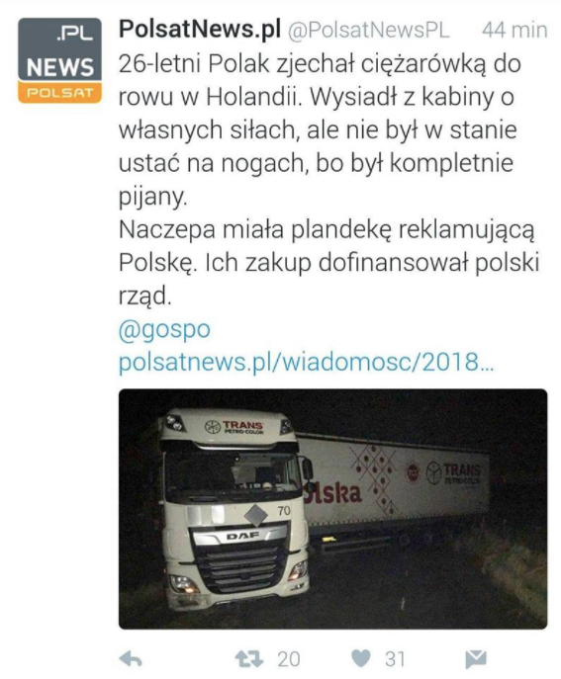Click the trailer's red 'lska' lettering
This screenshot has width=561, height=679.
coord(333,493)
